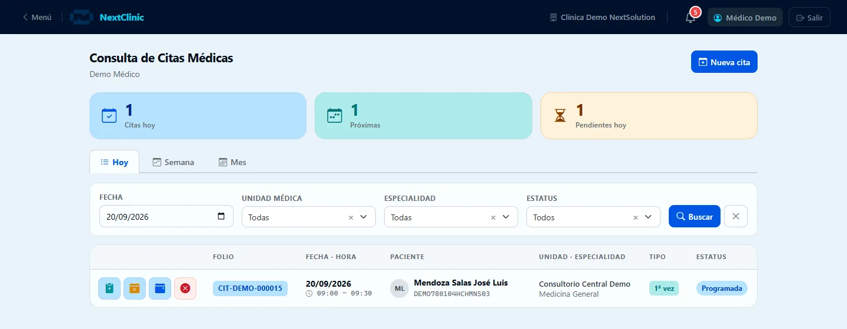Open the Estatus combo box showing Todos

point(593,217)
